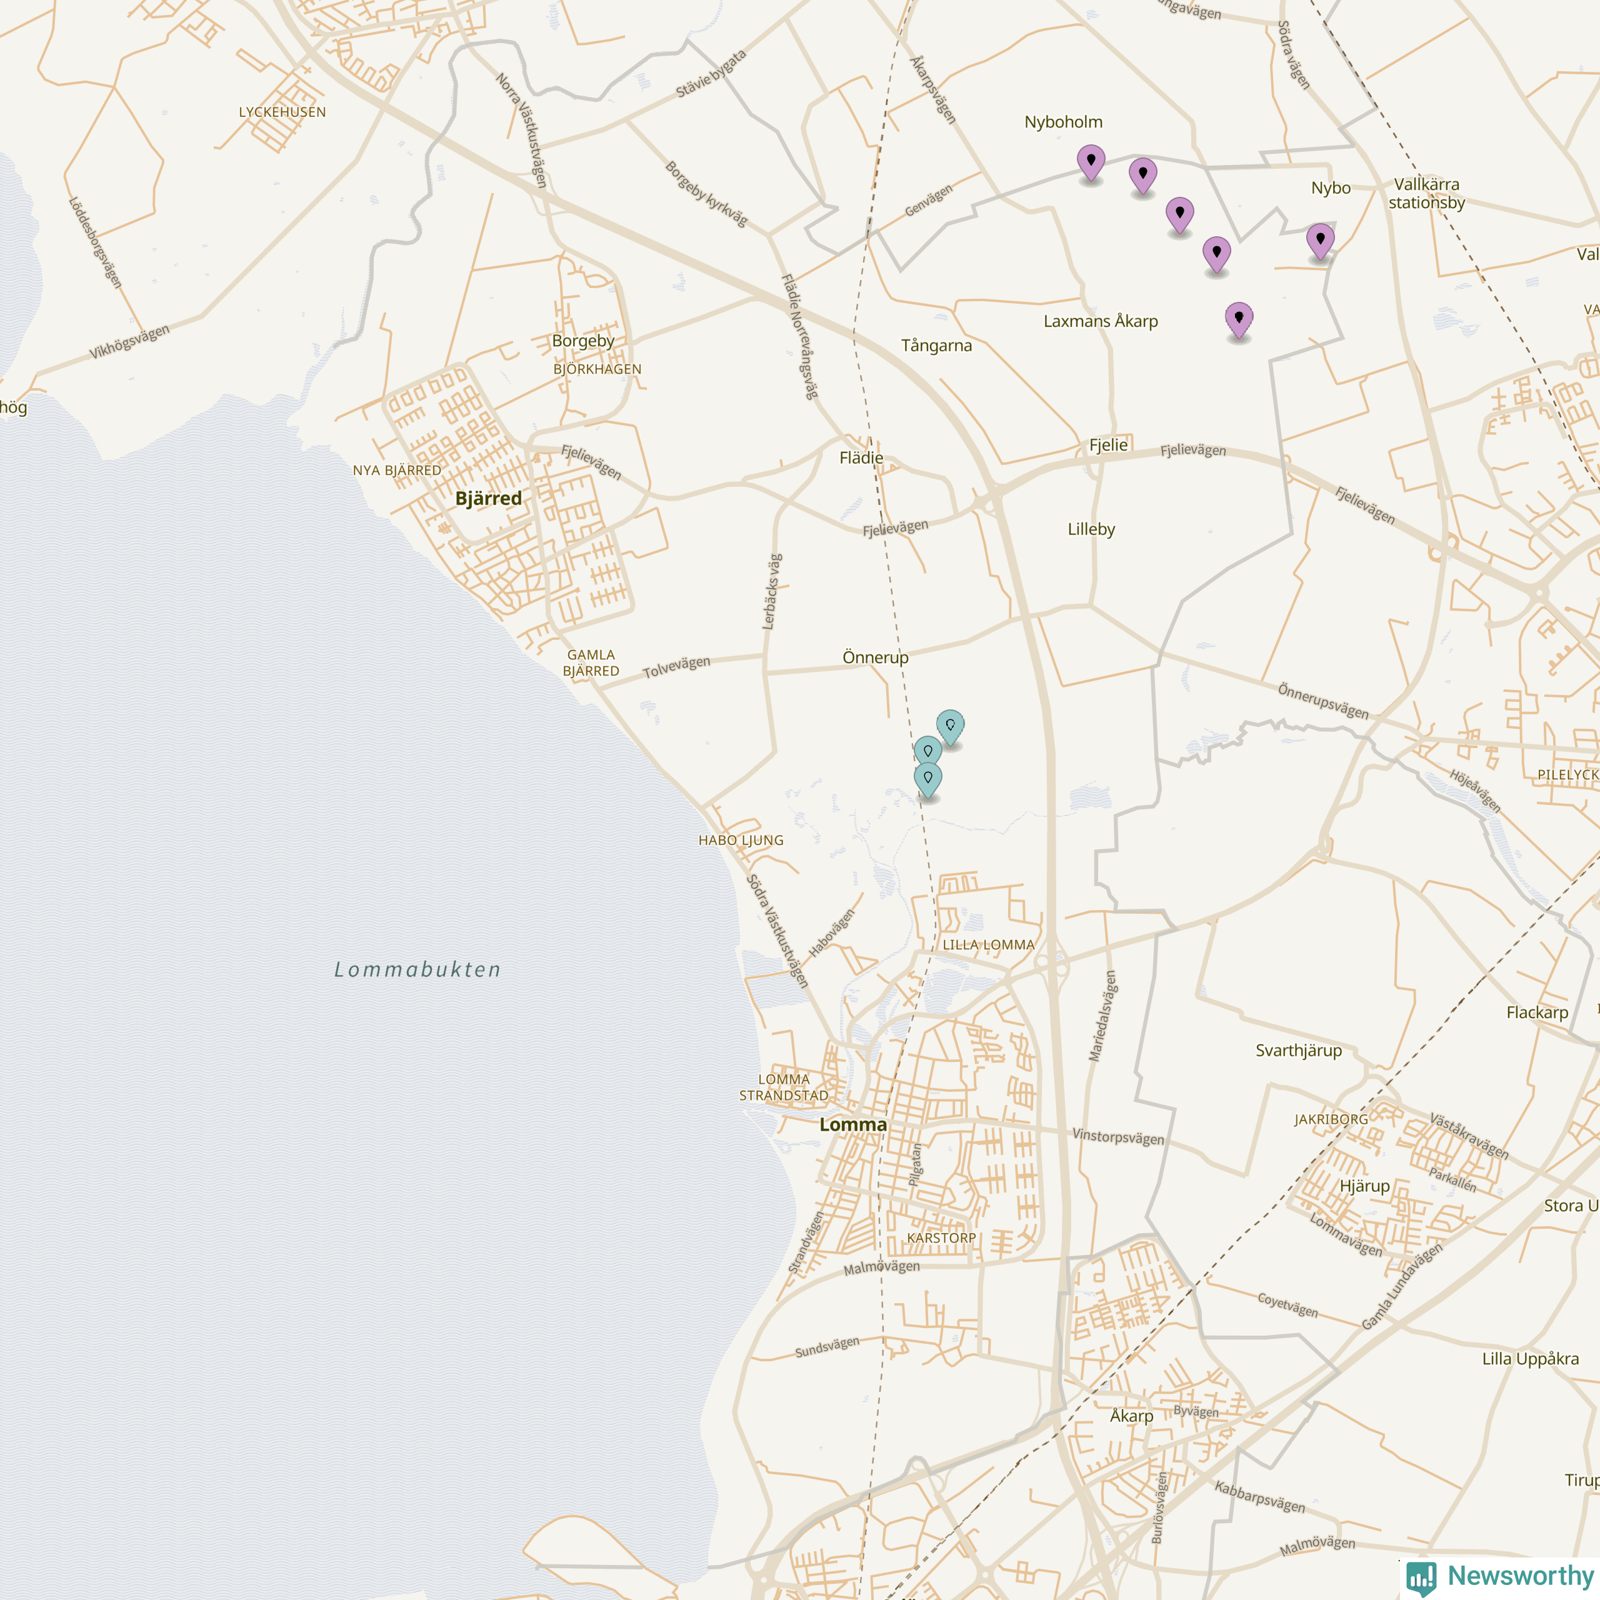
Task: Click the Pilgatan street label
Action: pos(915,1164)
